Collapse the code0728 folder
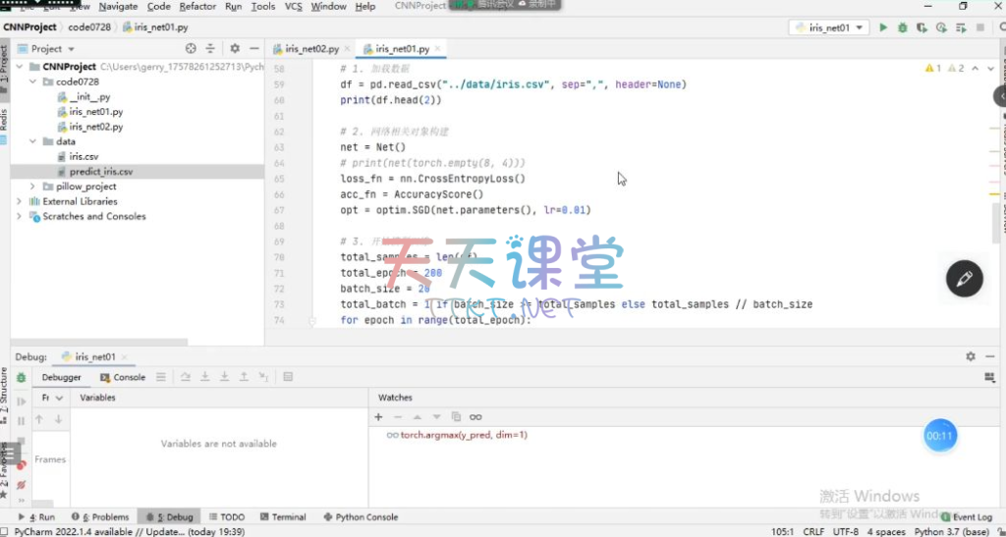1006x537 pixels. click(34, 81)
